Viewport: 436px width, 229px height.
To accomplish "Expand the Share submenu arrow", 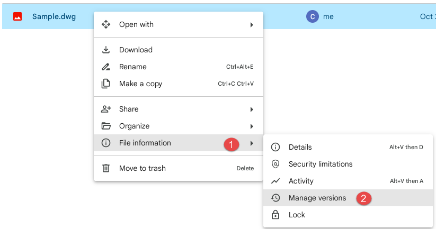I will point(252,109).
